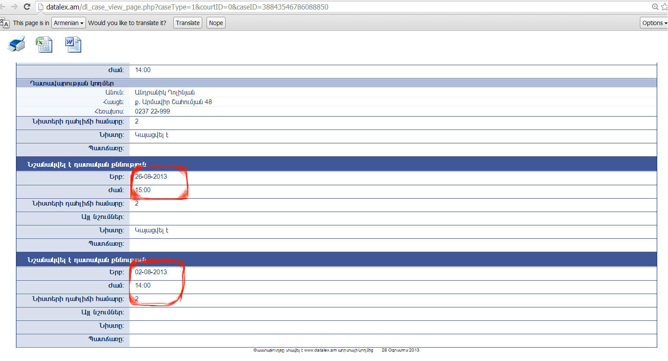Click the "This page is in" label

(31, 23)
